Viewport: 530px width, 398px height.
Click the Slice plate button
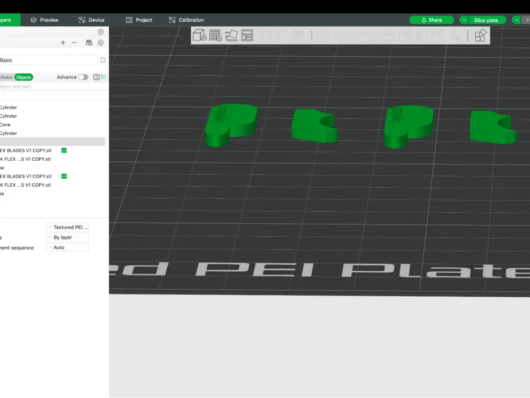coord(487,20)
